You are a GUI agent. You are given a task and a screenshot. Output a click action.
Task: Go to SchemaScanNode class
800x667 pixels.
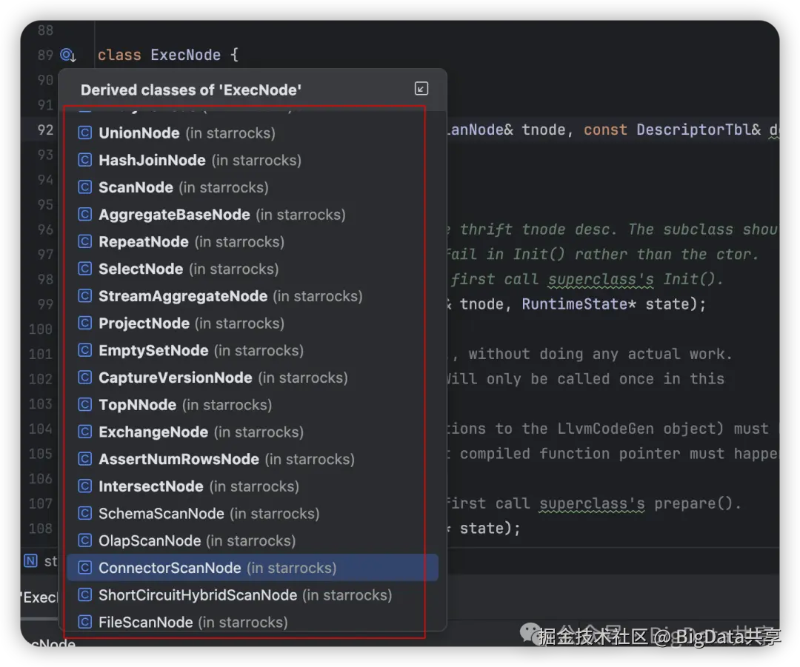pyautogui.click(x=252, y=514)
